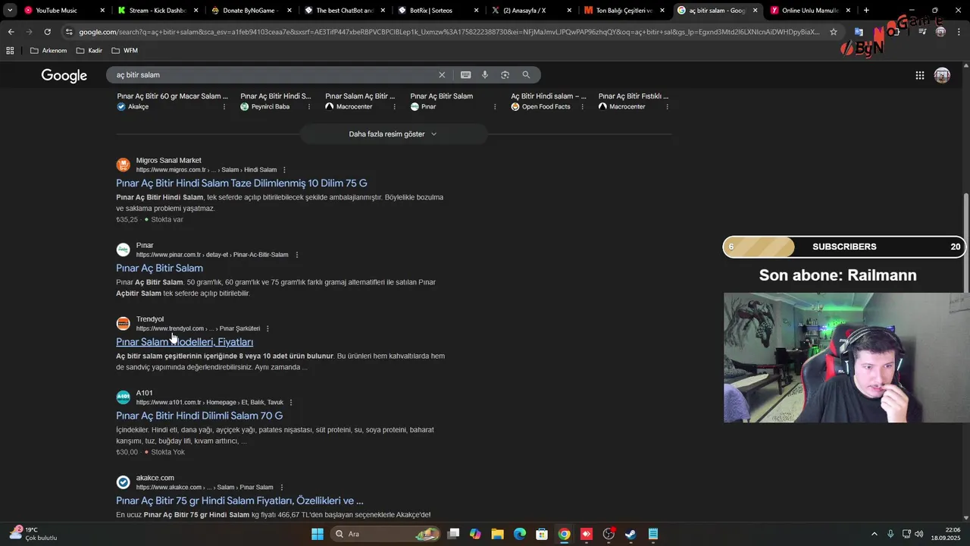970x546 pixels.
Task: Click the Windows taskbar search box
Action: click(x=386, y=534)
